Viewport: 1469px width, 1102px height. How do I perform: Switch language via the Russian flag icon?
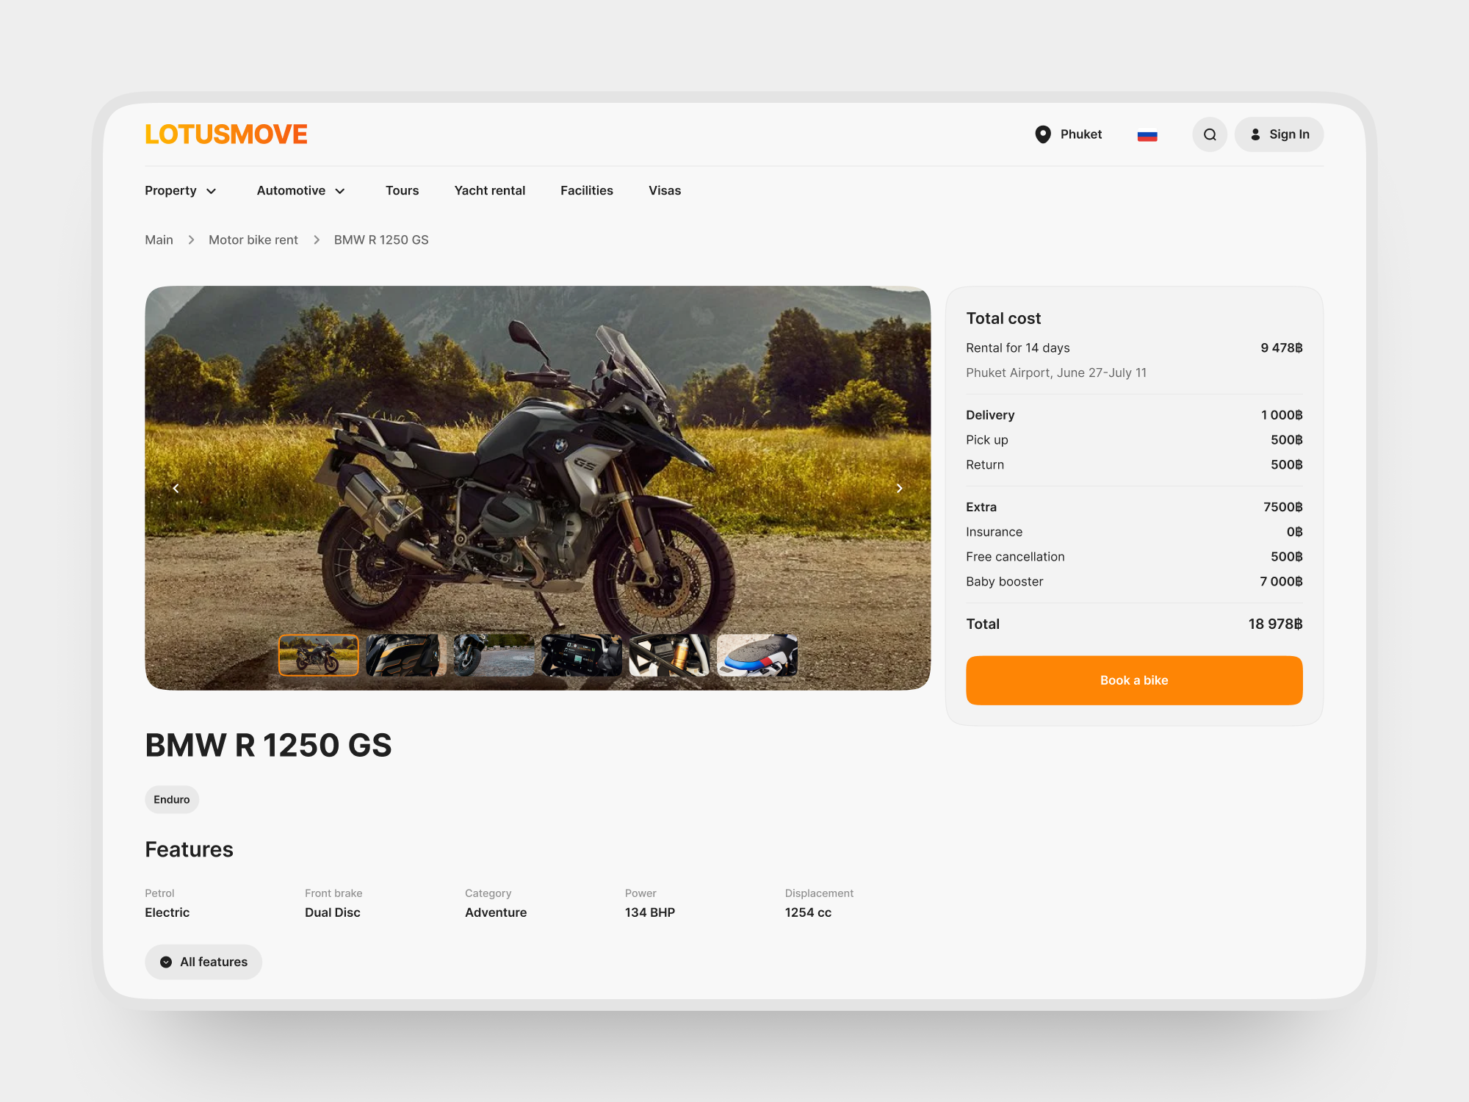point(1148,134)
